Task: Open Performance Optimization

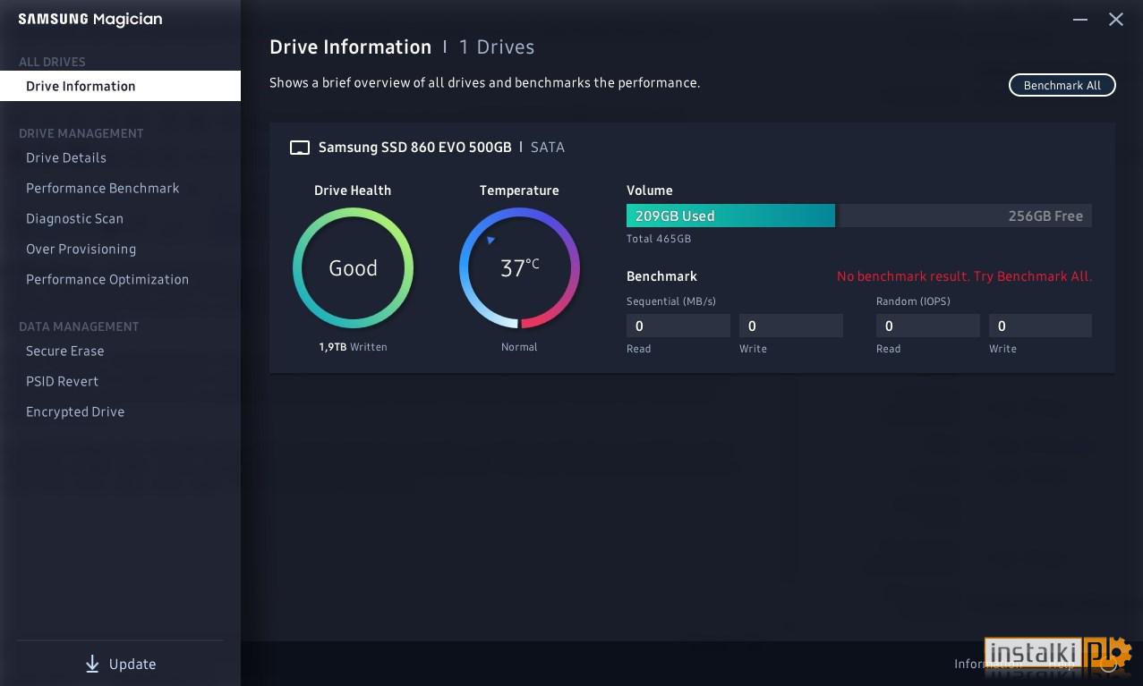Action: click(107, 279)
